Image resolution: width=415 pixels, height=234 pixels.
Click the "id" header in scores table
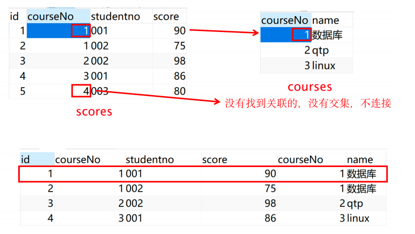tap(15, 16)
